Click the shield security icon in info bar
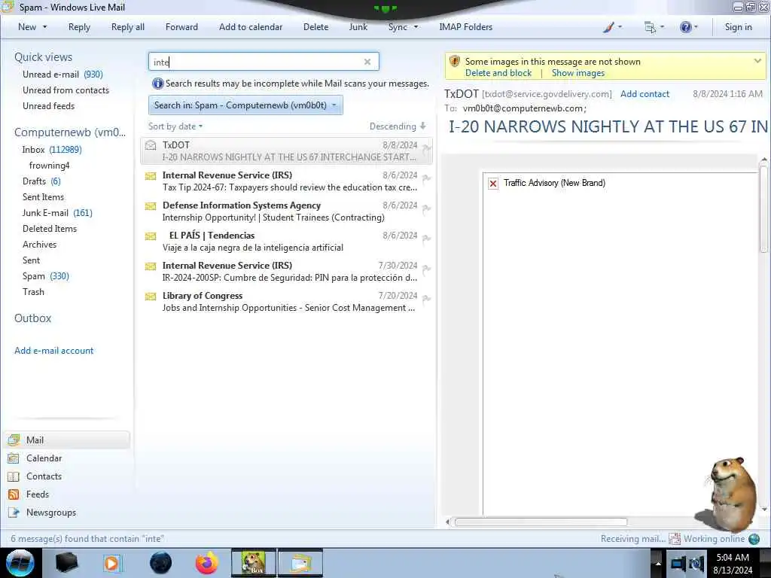Screen dimensions: 771x578 (x=454, y=62)
